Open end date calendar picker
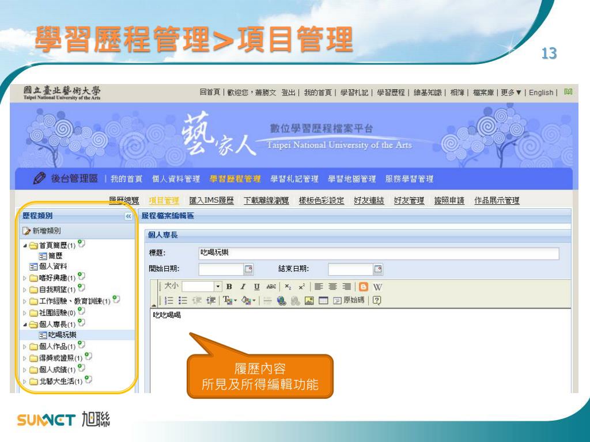The image size is (590, 442). click(x=378, y=269)
